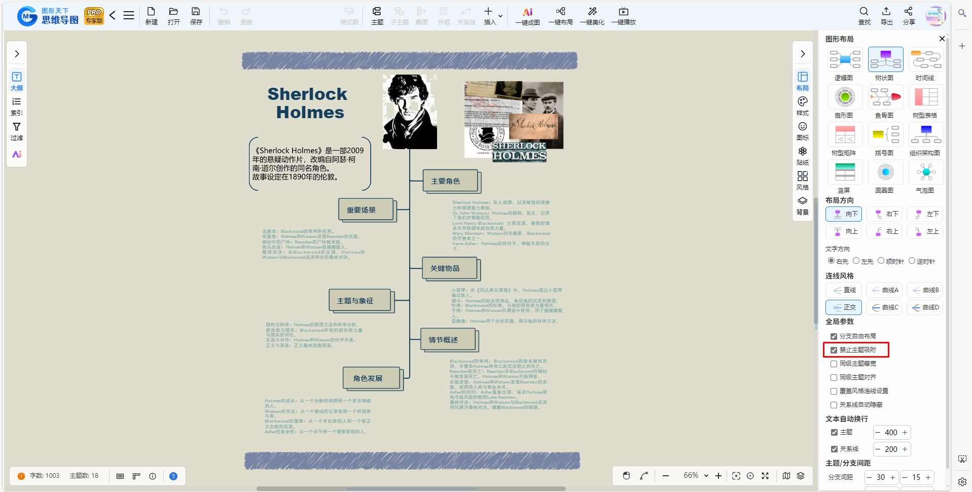Viewport: 972px width, 492px height.
Task: Click the fullscreen icon in bottom bar
Action: pyautogui.click(x=765, y=476)
